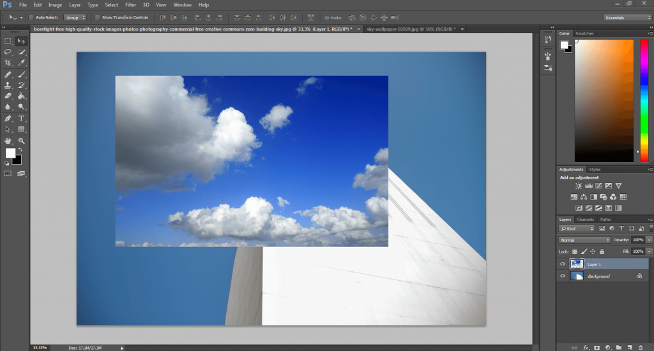The height and width of the screenshot is (351, 654).
Task: Open the Opacity slider dropdown arrow
Action: 649,240
